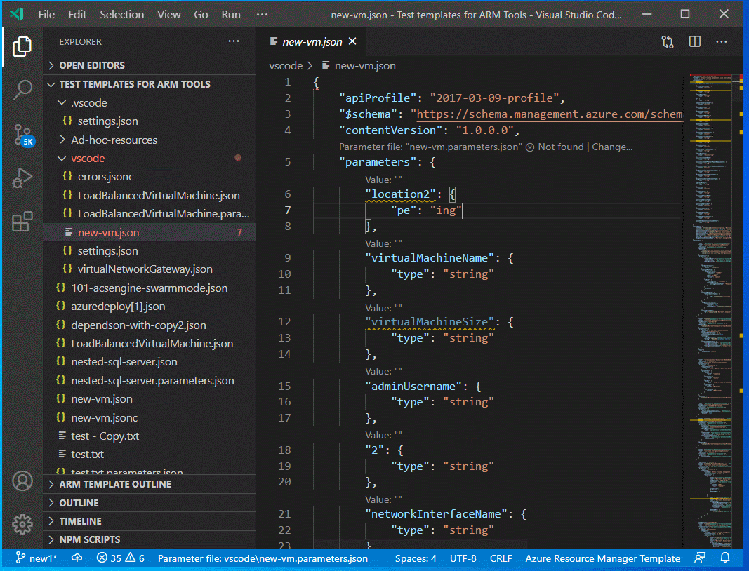The image size is (749, 571).
Task: Open Explorer Views and More Actions menu
Action: tap(234, 41)
